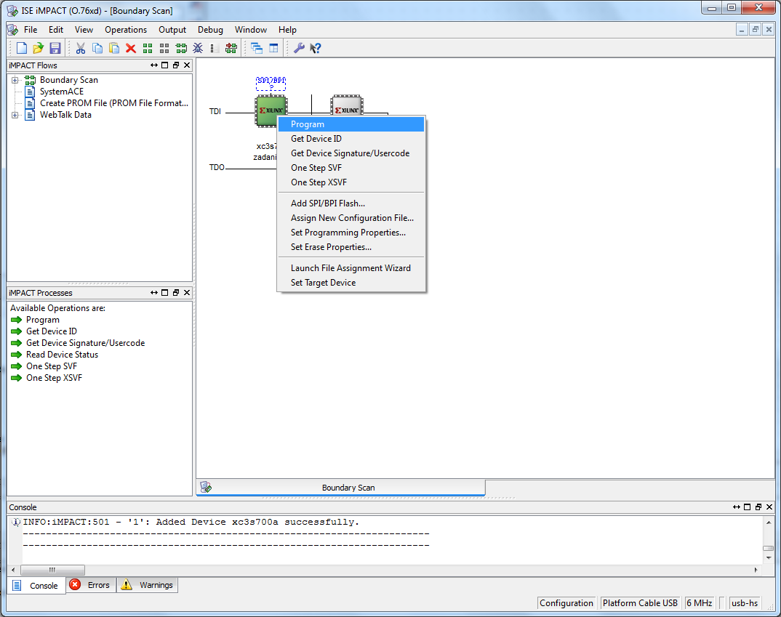Choose Program in the context menu
The image size is (781, 617).
click(351, 124)
